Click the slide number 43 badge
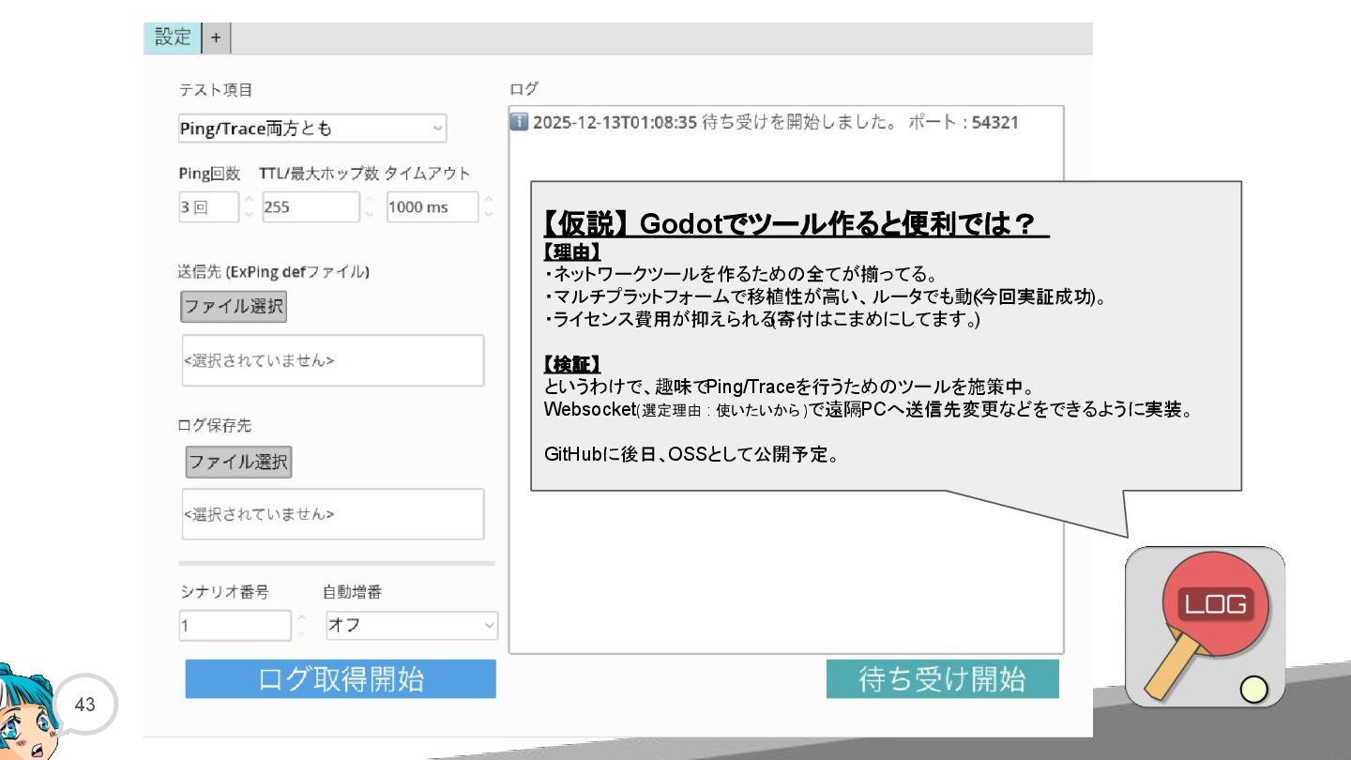Viewport: 1351px width, 760px height. 84,705
